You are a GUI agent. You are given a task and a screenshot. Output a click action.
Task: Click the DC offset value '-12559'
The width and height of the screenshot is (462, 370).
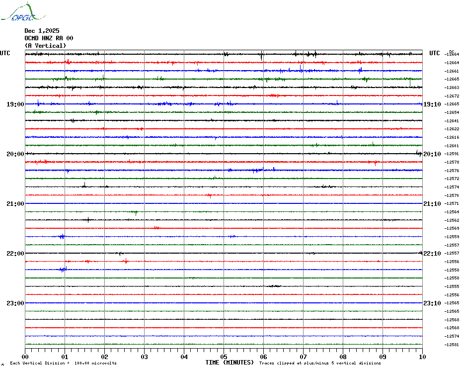(x=452, y=237)
